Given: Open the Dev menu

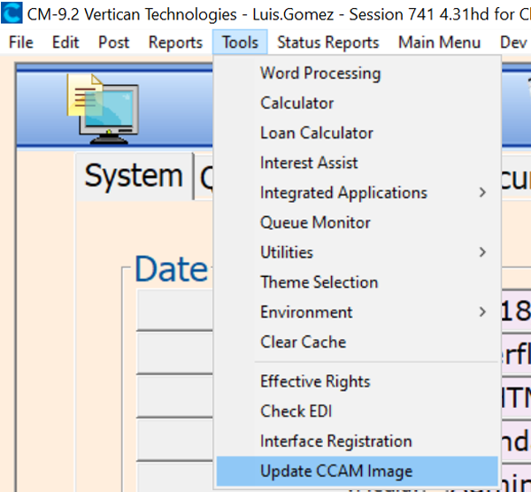Looking at the screenshot, I should pyautogui.click(x=513, y=42).
